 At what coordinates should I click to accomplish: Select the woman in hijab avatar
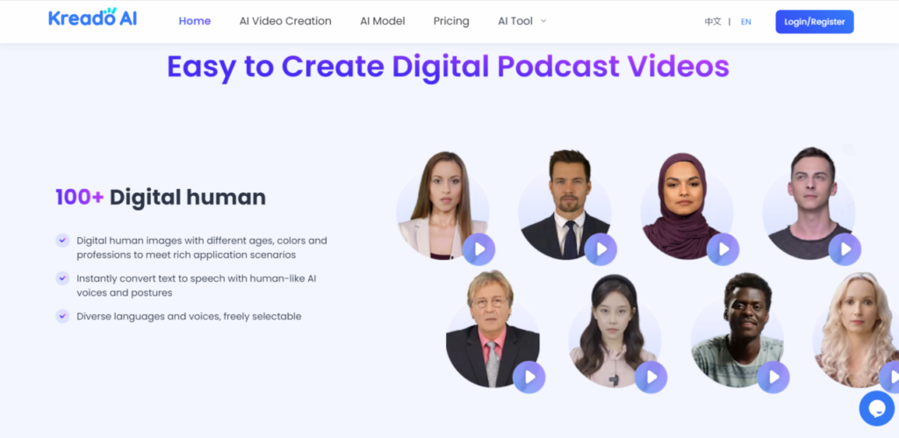(687, 206)
